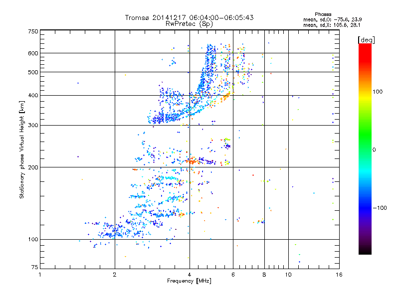Click the '75' y-axis tick label
The height and width of the screenshot is (299, 399).
coord(35,267)
